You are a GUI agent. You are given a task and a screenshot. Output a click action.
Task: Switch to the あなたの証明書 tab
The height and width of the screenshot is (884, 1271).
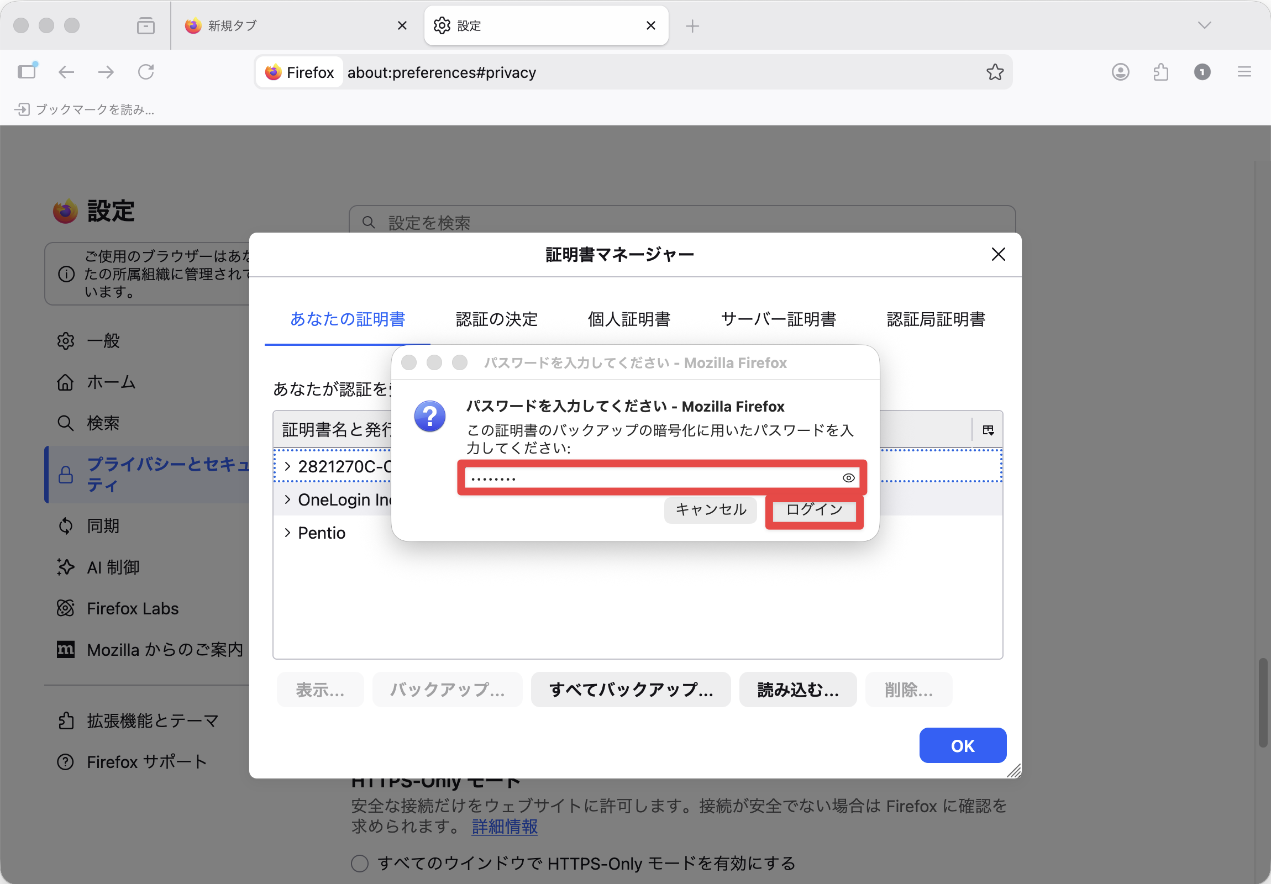click(347, 319)
